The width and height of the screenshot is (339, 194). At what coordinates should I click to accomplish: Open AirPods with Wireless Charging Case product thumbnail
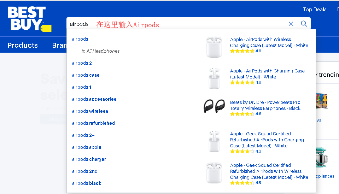[x=214, y=47]
